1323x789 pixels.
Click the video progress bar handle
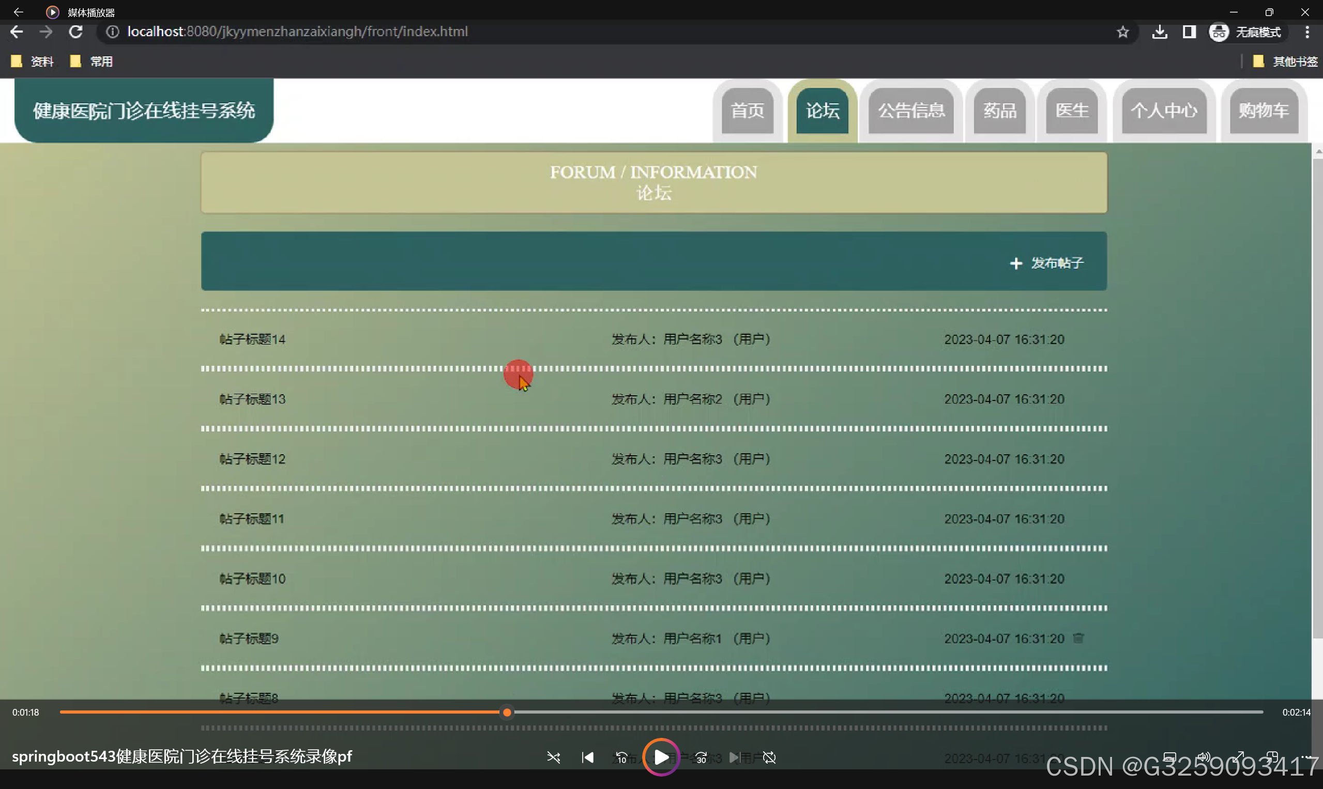point(507,713)
